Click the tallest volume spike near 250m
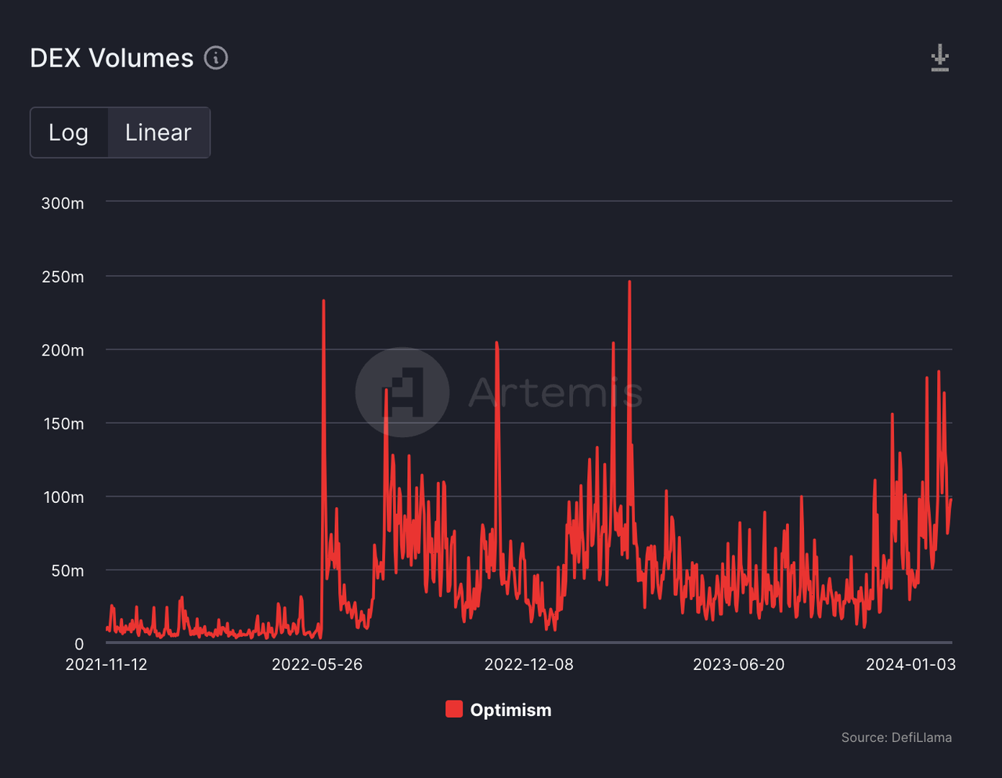This screenshot has width=1002, height=778. coord(629,284)
